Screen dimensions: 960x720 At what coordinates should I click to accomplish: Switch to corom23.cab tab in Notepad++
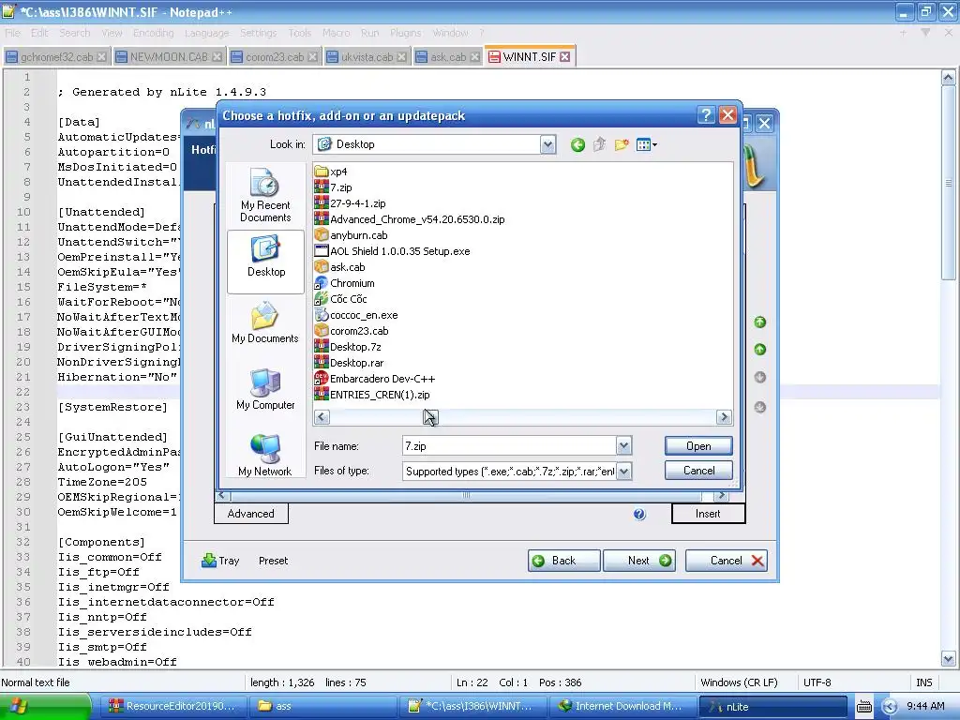pyautogui.click(x=274, y=57)
